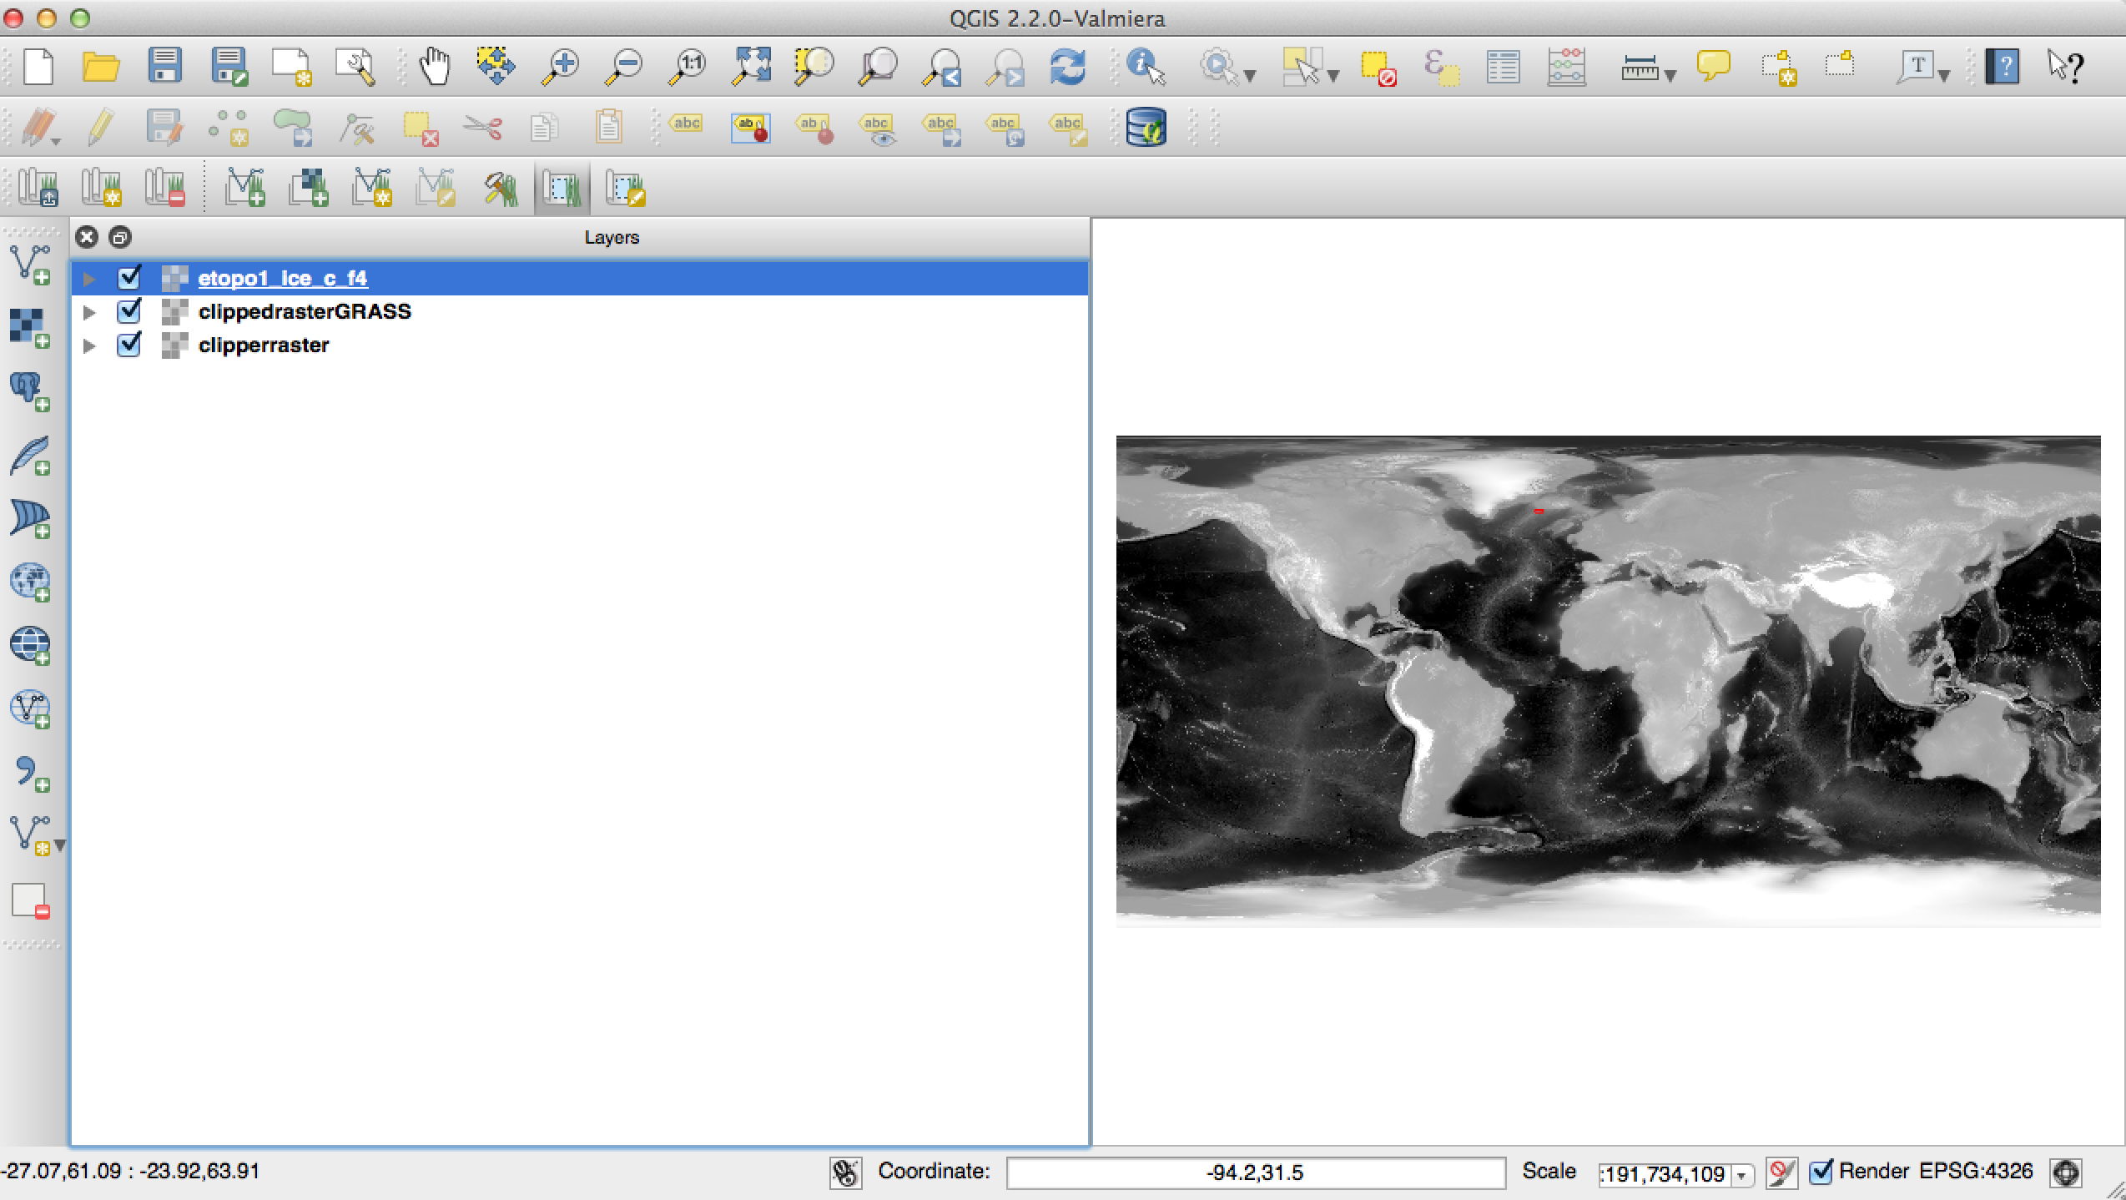This screenshot has height=1200, width=2126.
Task: Select the Pan Map hand tool
Action: (435, 66)
